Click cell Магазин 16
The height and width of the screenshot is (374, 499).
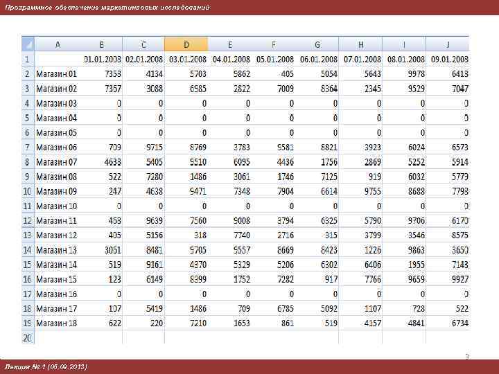[x=57, y=294]
